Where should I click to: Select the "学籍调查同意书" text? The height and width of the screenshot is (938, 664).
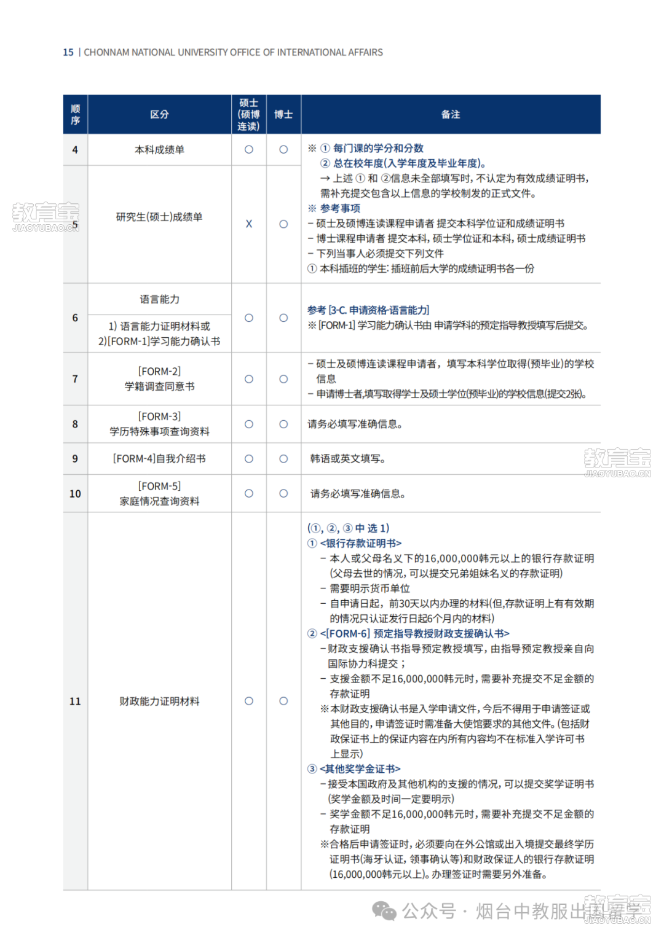[159, 386]
